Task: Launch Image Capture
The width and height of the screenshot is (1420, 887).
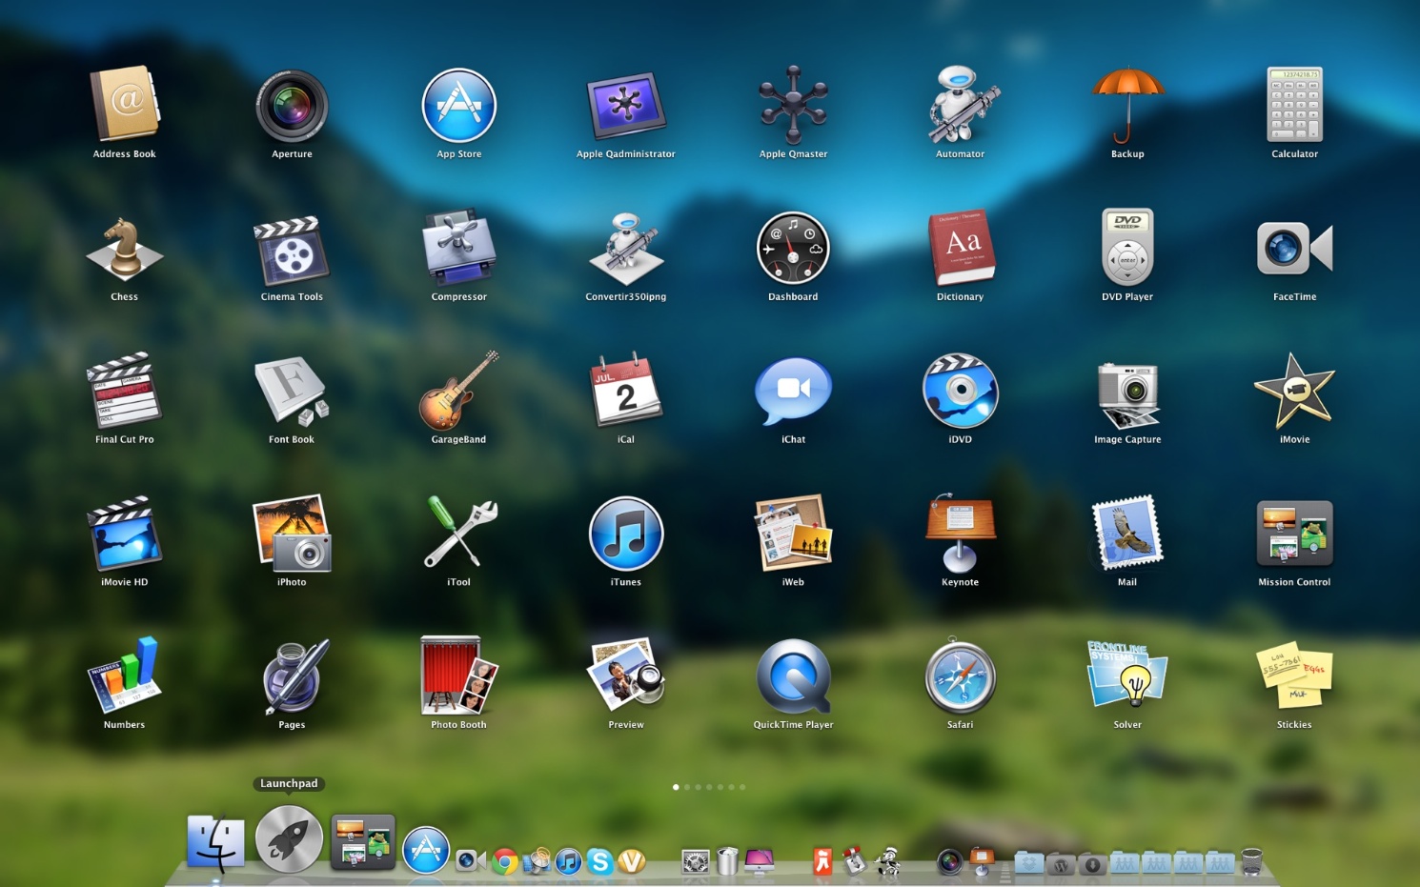Action: tap(1127, 394)
